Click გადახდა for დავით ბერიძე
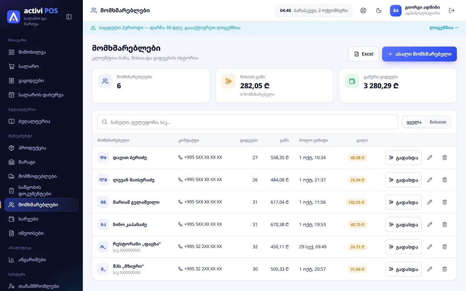The height and width of the screenshot is (291, 466). (x=404, y=157)
